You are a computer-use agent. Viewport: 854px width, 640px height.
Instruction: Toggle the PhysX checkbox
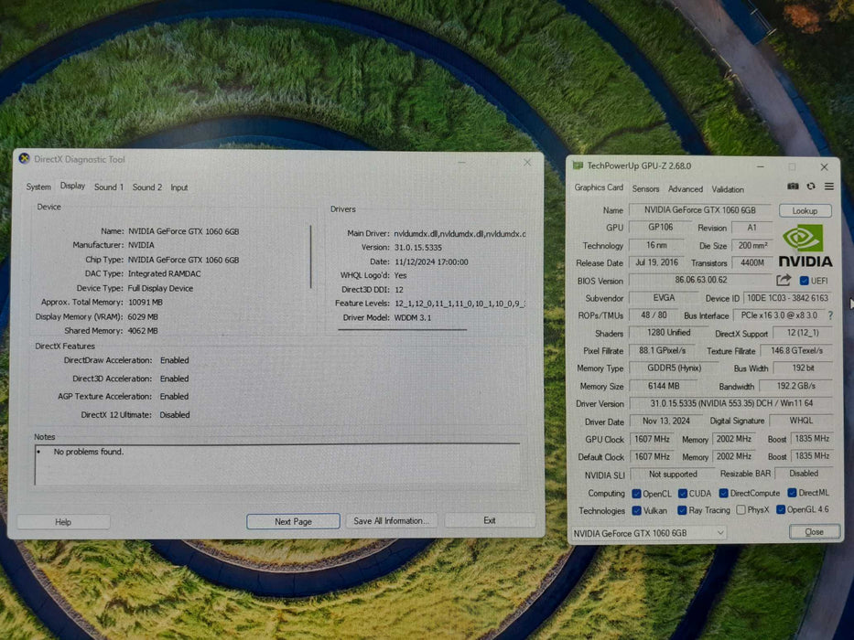741,510
